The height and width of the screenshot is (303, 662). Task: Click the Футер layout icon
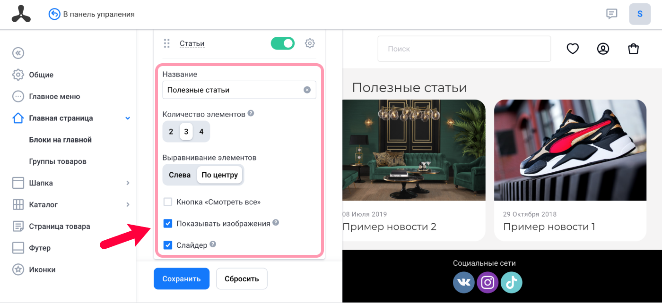click(18, 248)
